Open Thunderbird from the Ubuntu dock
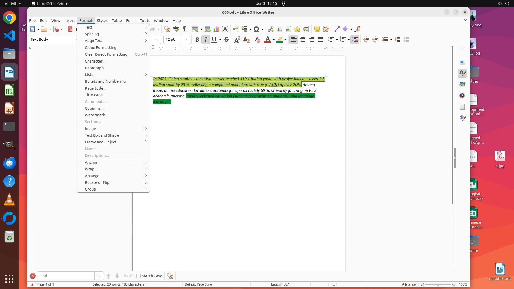 tap(9, 163)
